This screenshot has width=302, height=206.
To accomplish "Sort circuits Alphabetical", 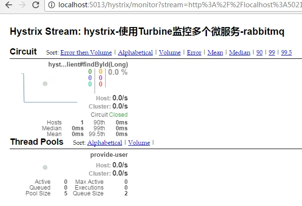I will tap(136, 53).
